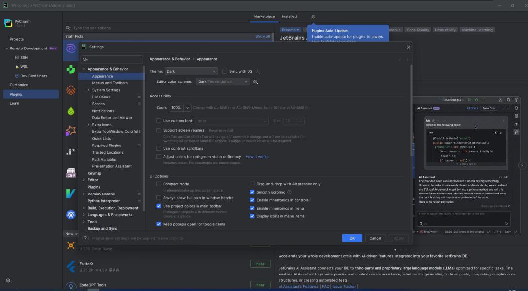
Task: Open the plugins gear icon next to Installed
Action: click(x=313, y=16)
